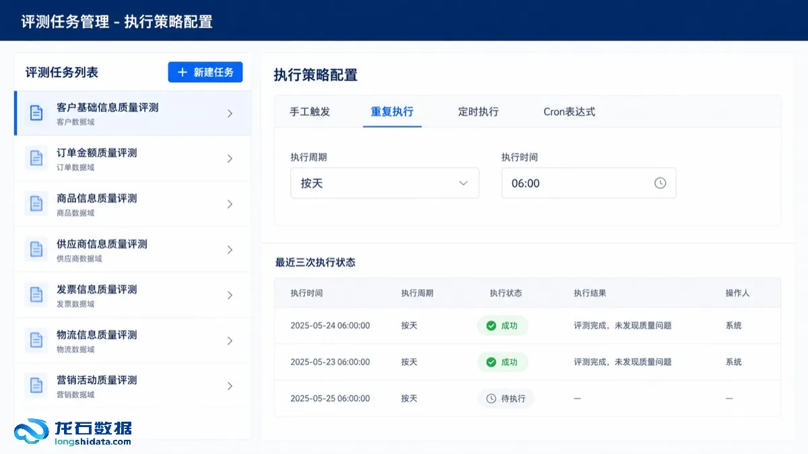
Task: Click the 执行结果 column header
Action: coord(590,293)
